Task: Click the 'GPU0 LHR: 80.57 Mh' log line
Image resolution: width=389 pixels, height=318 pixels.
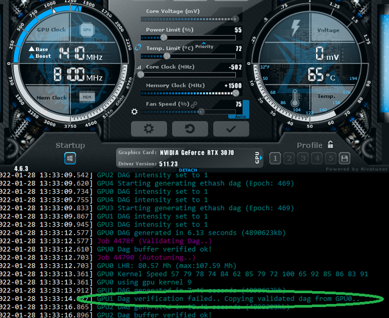Action: [167, 266]
